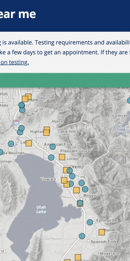
Task: Click the blue circle near Eagle Mountain label
Action: click(1, 152)
